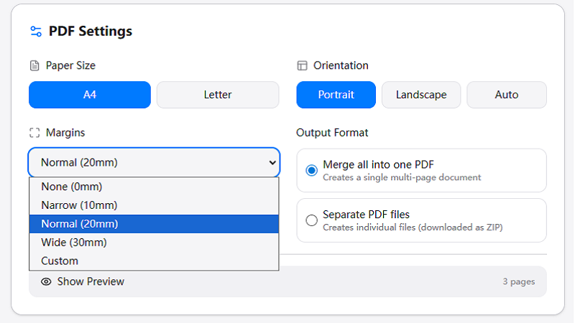
Task: Switch orientation to Portrait
Action: click(336, 95)
